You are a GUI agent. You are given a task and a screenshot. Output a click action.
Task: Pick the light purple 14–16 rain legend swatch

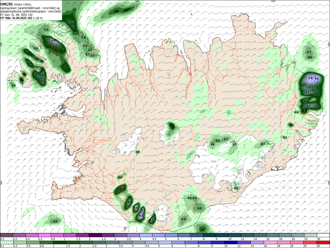pyautogui.click(x=257, y=242)
